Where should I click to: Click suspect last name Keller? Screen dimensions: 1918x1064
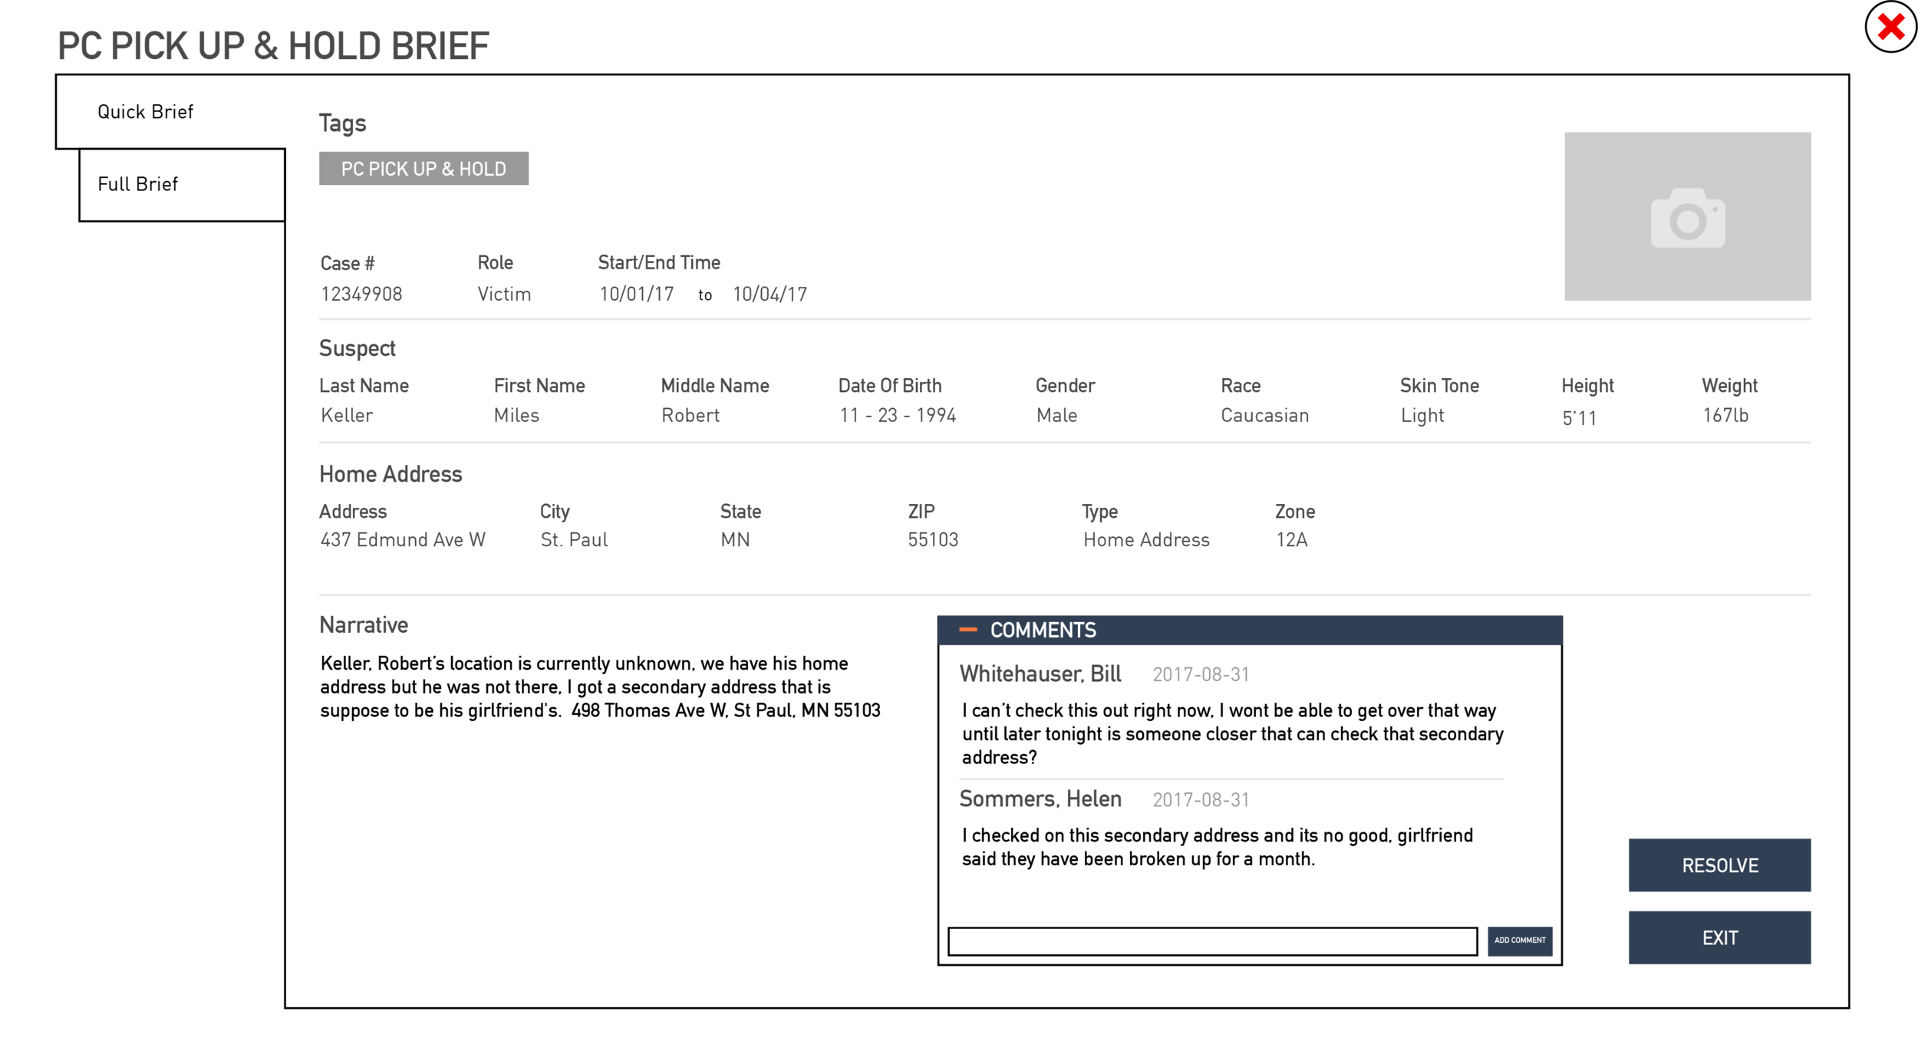coord(347,416)
